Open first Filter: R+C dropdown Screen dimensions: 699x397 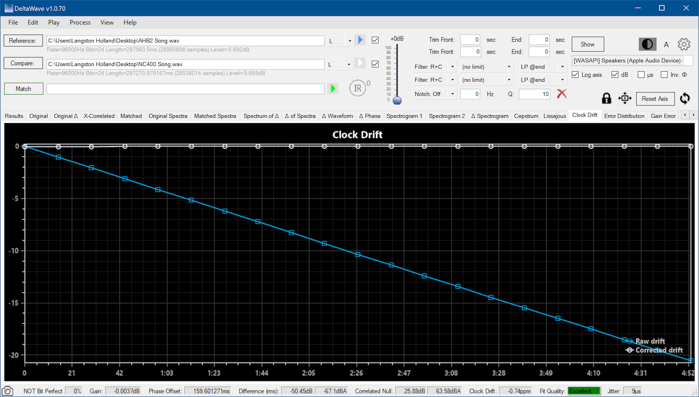pyautogui.click(x=434, y=67)
